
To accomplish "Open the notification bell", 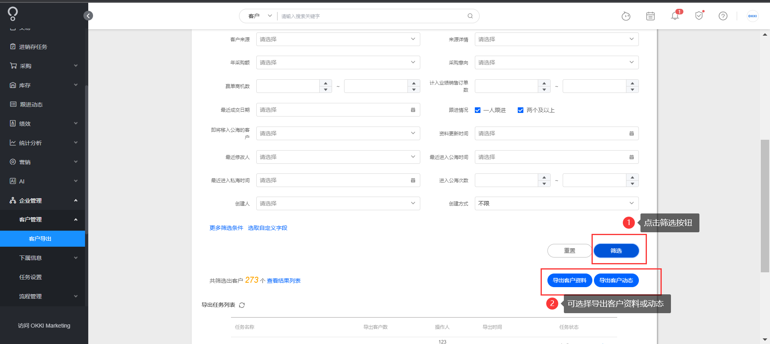I will point(675,16).
